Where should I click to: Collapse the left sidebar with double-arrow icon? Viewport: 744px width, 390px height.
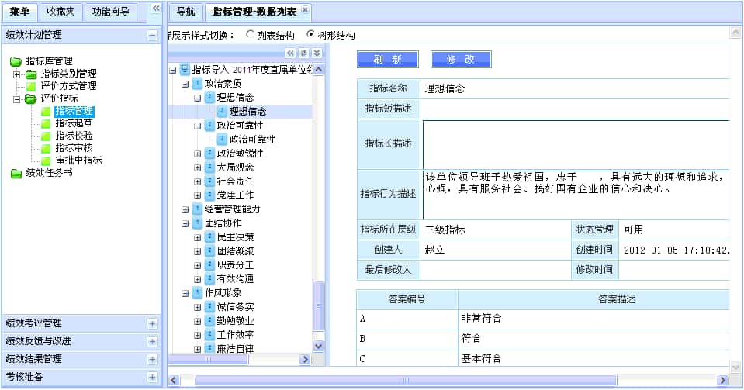pyautogui.click(x=155, y=8)
